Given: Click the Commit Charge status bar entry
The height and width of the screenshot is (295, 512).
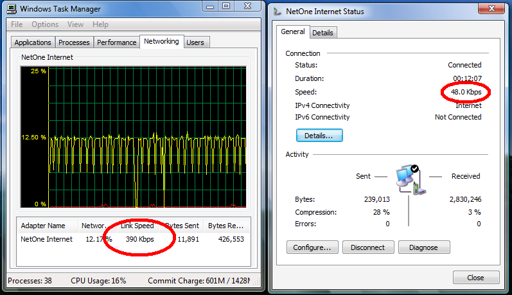Looking at the screenshot, I should coord(199,281).
